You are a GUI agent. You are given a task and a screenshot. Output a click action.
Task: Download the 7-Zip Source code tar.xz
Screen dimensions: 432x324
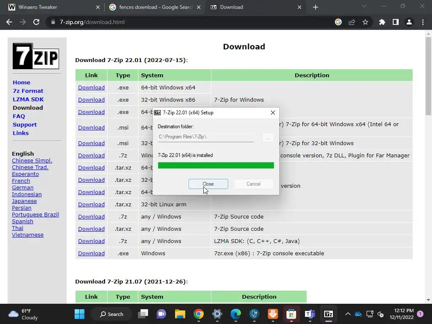(91, 229)
